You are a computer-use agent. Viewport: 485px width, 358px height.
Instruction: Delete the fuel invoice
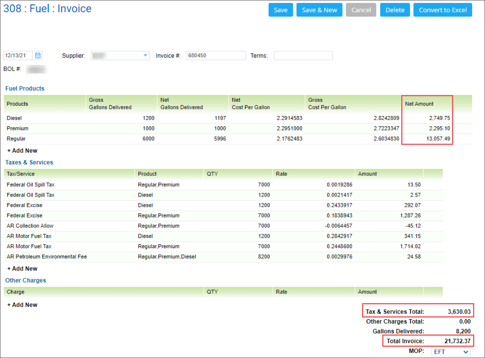click(x=395, y=10)
